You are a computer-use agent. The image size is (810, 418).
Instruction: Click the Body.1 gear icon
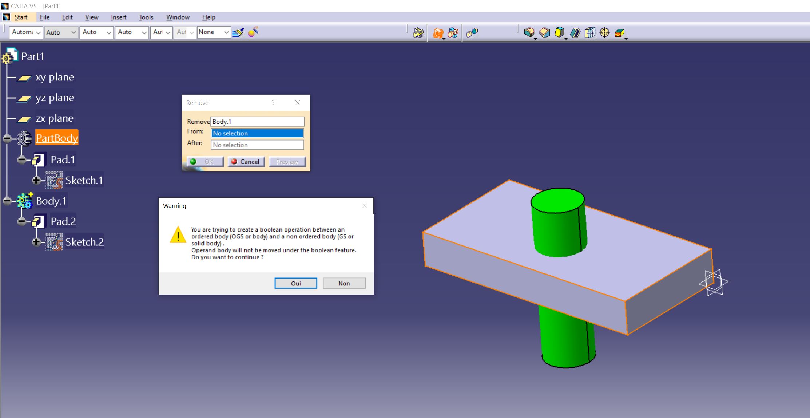click(x=25, y=201)
